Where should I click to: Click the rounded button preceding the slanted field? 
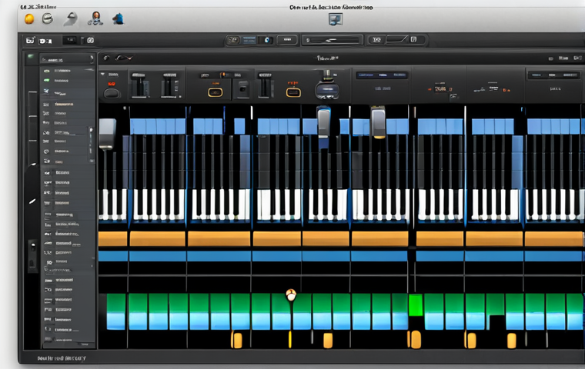point(376,39)
